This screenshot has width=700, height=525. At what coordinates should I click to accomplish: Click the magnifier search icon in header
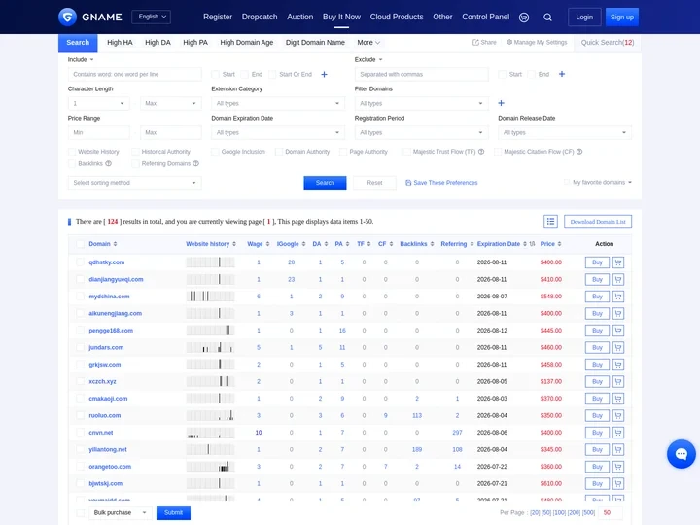[547, 17]
